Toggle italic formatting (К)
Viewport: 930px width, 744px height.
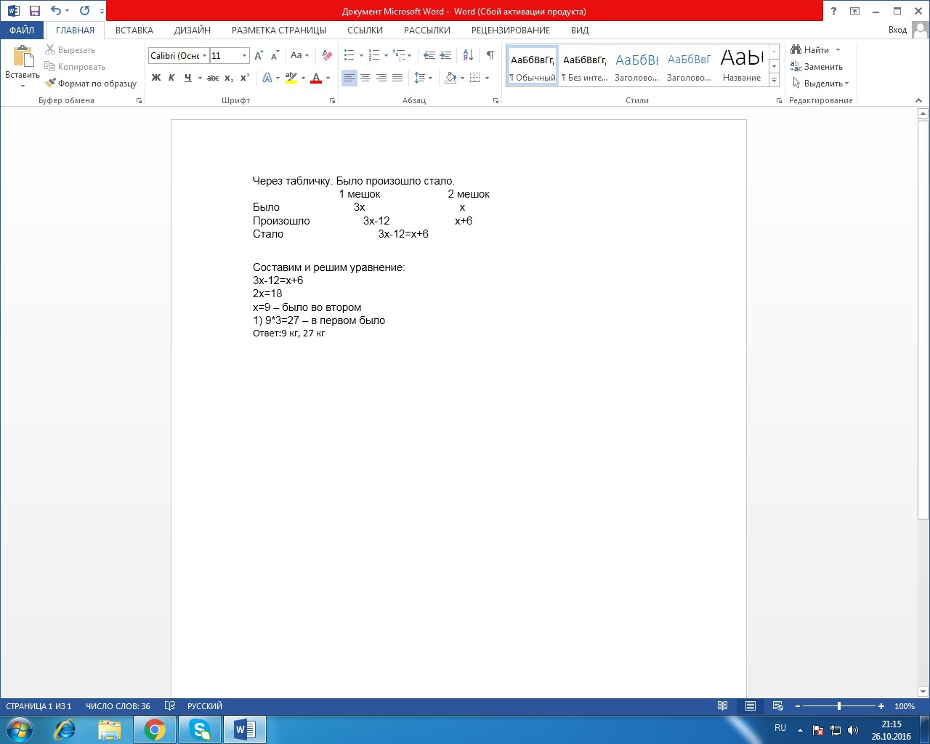(x=171, y=78)
